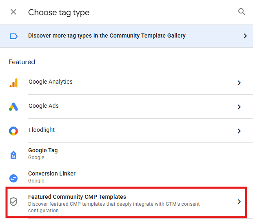Close the Choose tag type panel
253x220 pixels.
coord(13,12)
